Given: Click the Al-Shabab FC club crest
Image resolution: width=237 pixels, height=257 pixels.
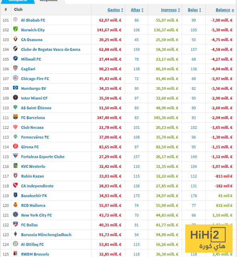Looking at the screenshot, I should pos(15,20).
